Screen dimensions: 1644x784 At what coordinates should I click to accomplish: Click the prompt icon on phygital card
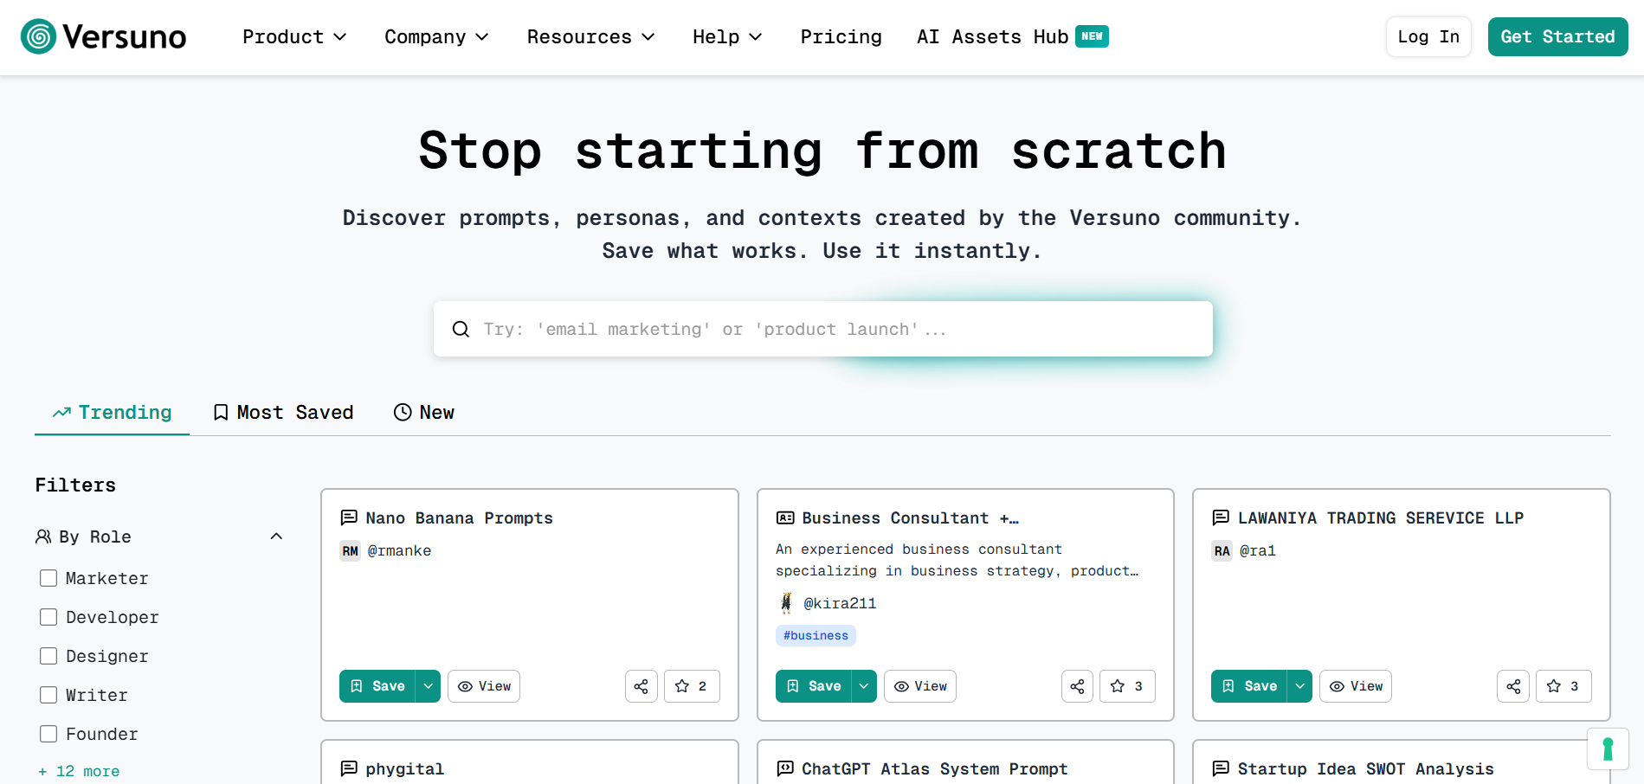tap(349, 768)
